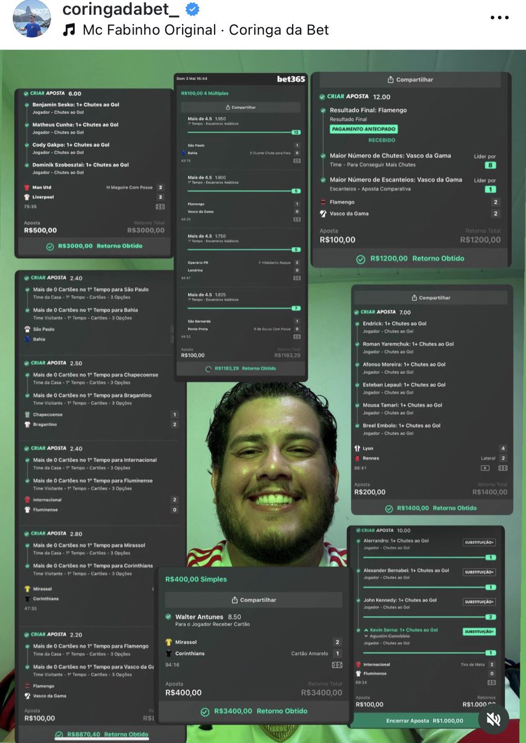Tap the green check next to Dominik Szoboszlai selection
The image size is (526, 743).
27,165
